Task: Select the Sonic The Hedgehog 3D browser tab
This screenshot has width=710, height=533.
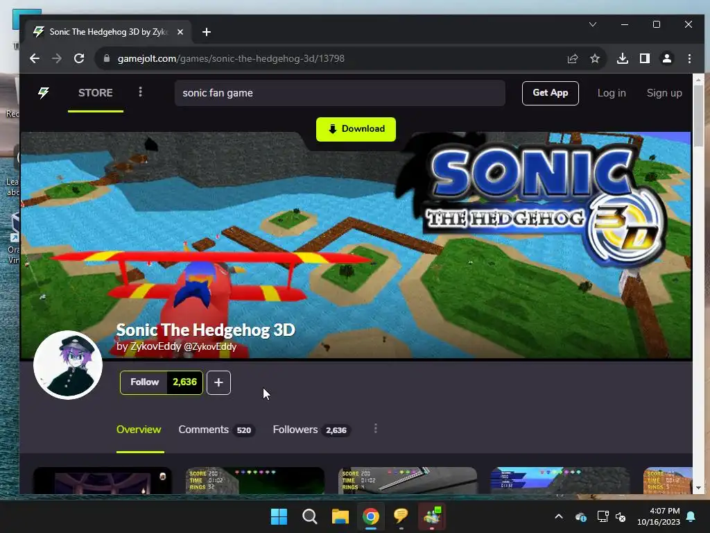Action: point(109,32)
